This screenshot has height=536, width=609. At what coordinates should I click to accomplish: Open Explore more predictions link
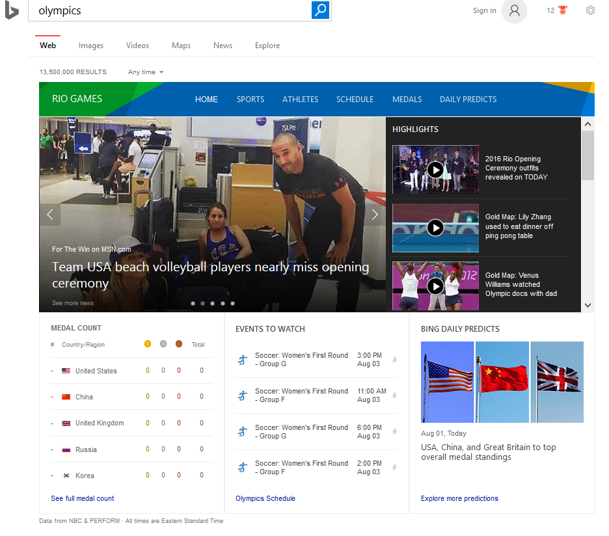[x=459, y=498]
